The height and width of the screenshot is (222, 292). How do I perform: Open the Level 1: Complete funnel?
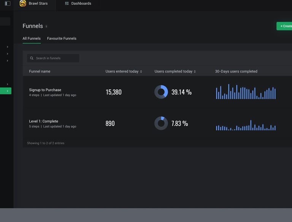[x=44, y=121]
